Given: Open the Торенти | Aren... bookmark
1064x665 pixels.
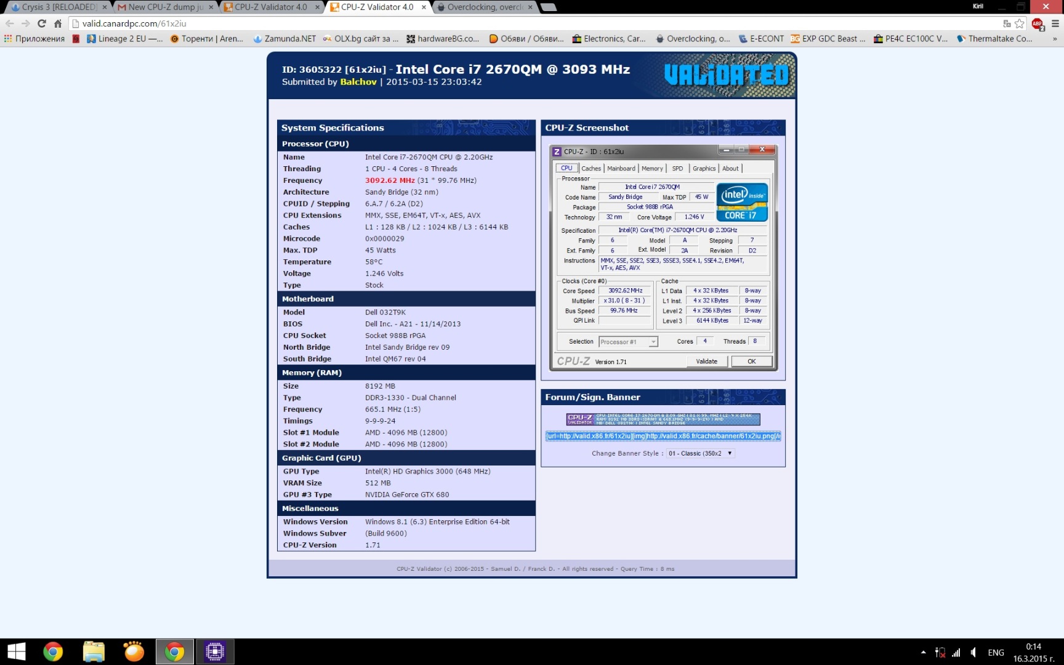Looking at the screenshot, I should pyautogui.click(x=207, y=38).
